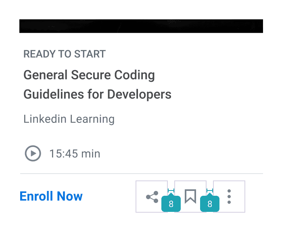Screen dimensions: 284x232
Task: Click the 15:45 min duration text
Action: point(75,153)
